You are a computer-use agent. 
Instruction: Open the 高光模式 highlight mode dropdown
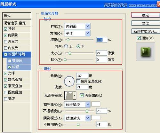pyautogui.click(x=77, y=105)
